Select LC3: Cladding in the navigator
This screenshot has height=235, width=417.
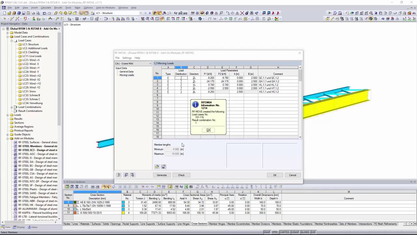point(31,52)
